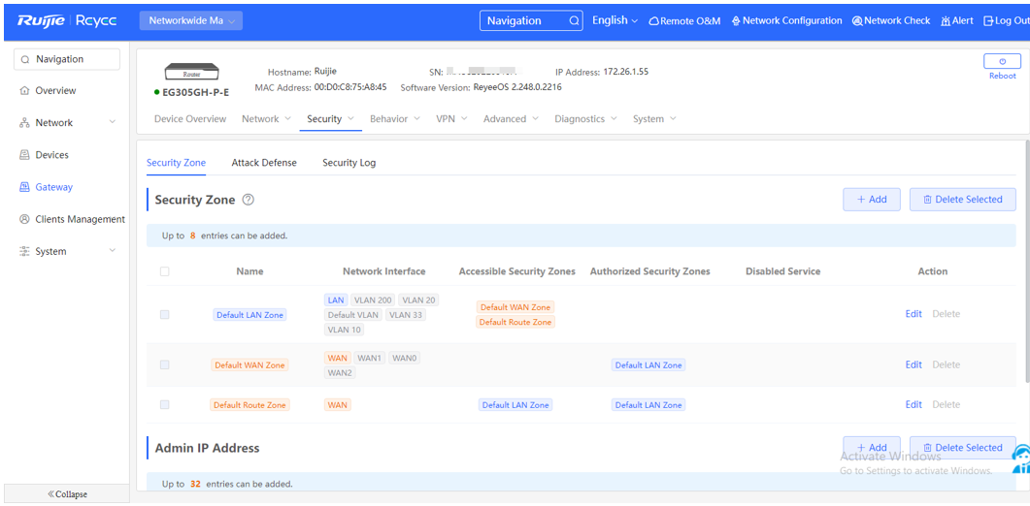Click Delete Selected for Security Zone
Viewport: 1030px width, 506px height.
[963, 200]
